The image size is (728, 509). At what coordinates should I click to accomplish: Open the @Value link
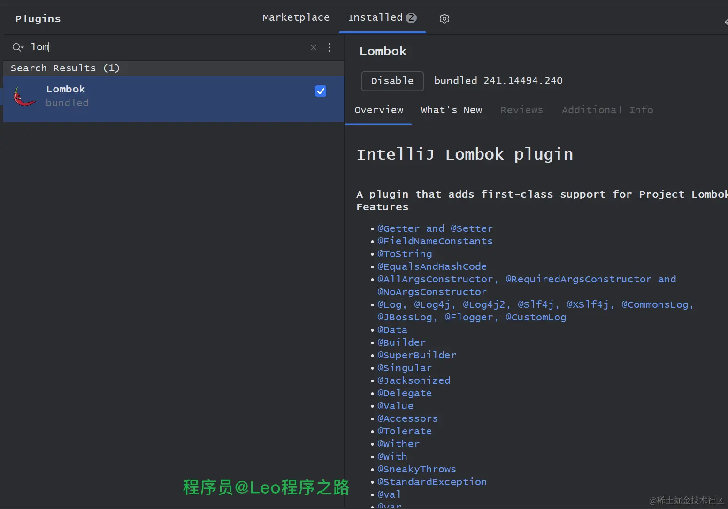pos(396,406)
